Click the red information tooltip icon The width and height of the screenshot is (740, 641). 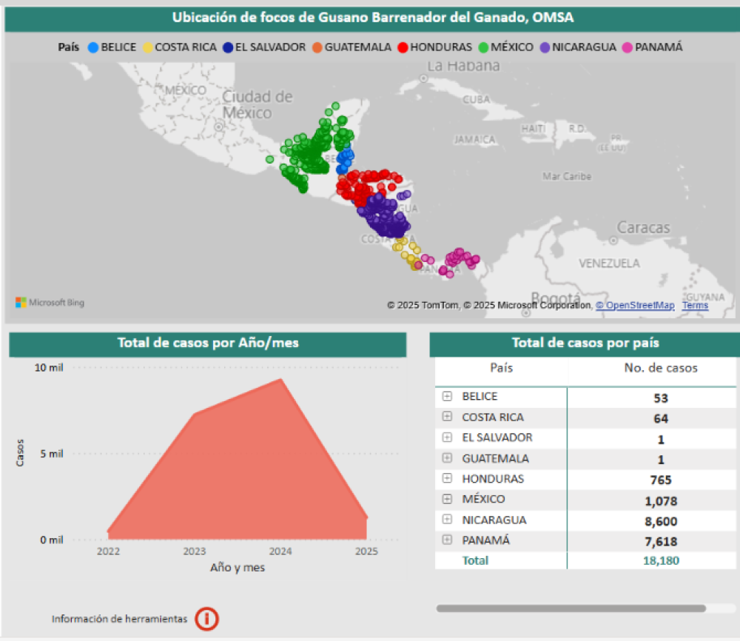pyautogui.click(x=207, y=618)
